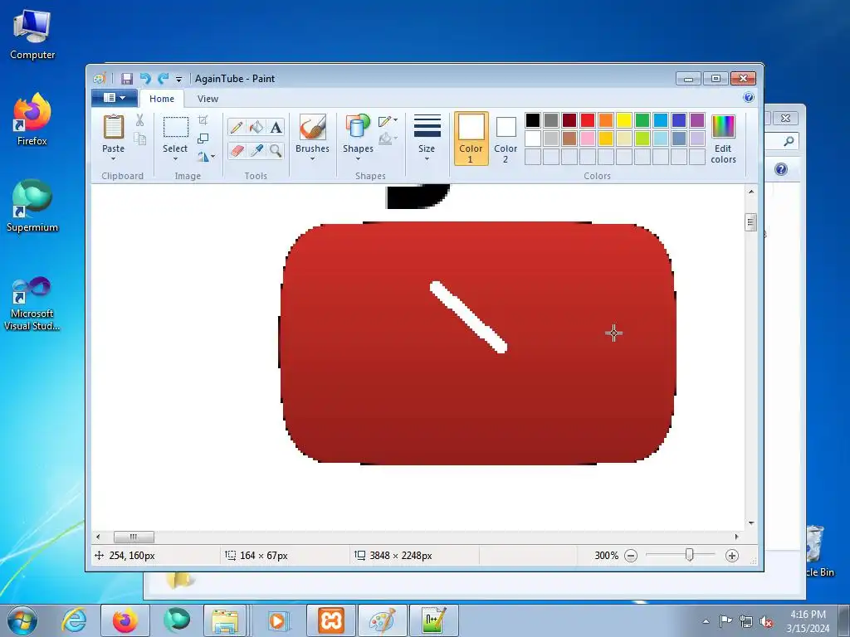Click the Undo arrow in title bar
Image resolution: width=850 pixels, height=637 pixels.
tap(145, 79)
